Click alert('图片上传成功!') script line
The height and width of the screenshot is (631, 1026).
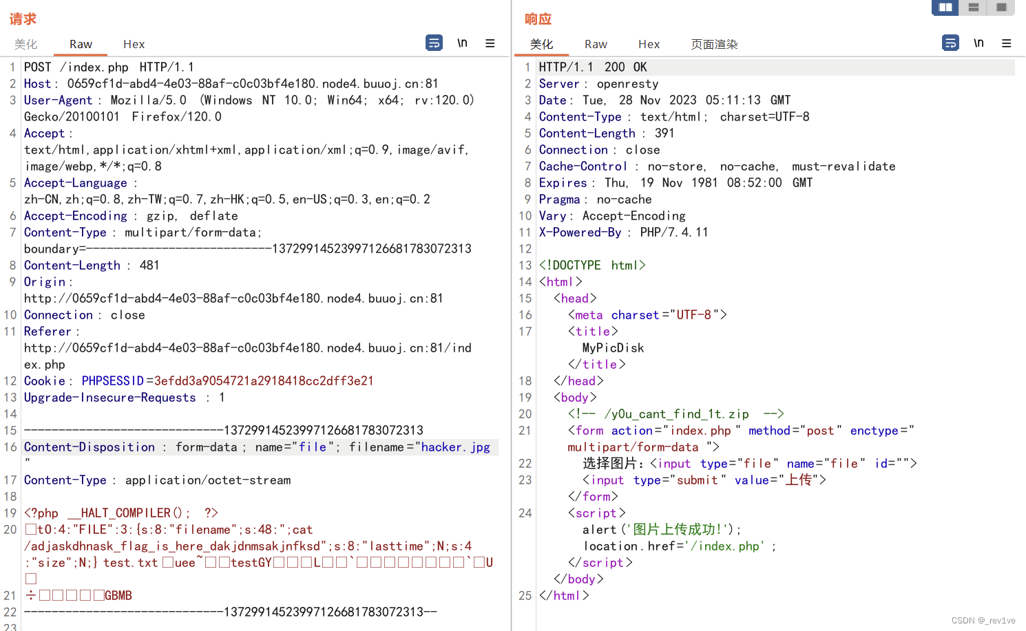coord(662,529)
